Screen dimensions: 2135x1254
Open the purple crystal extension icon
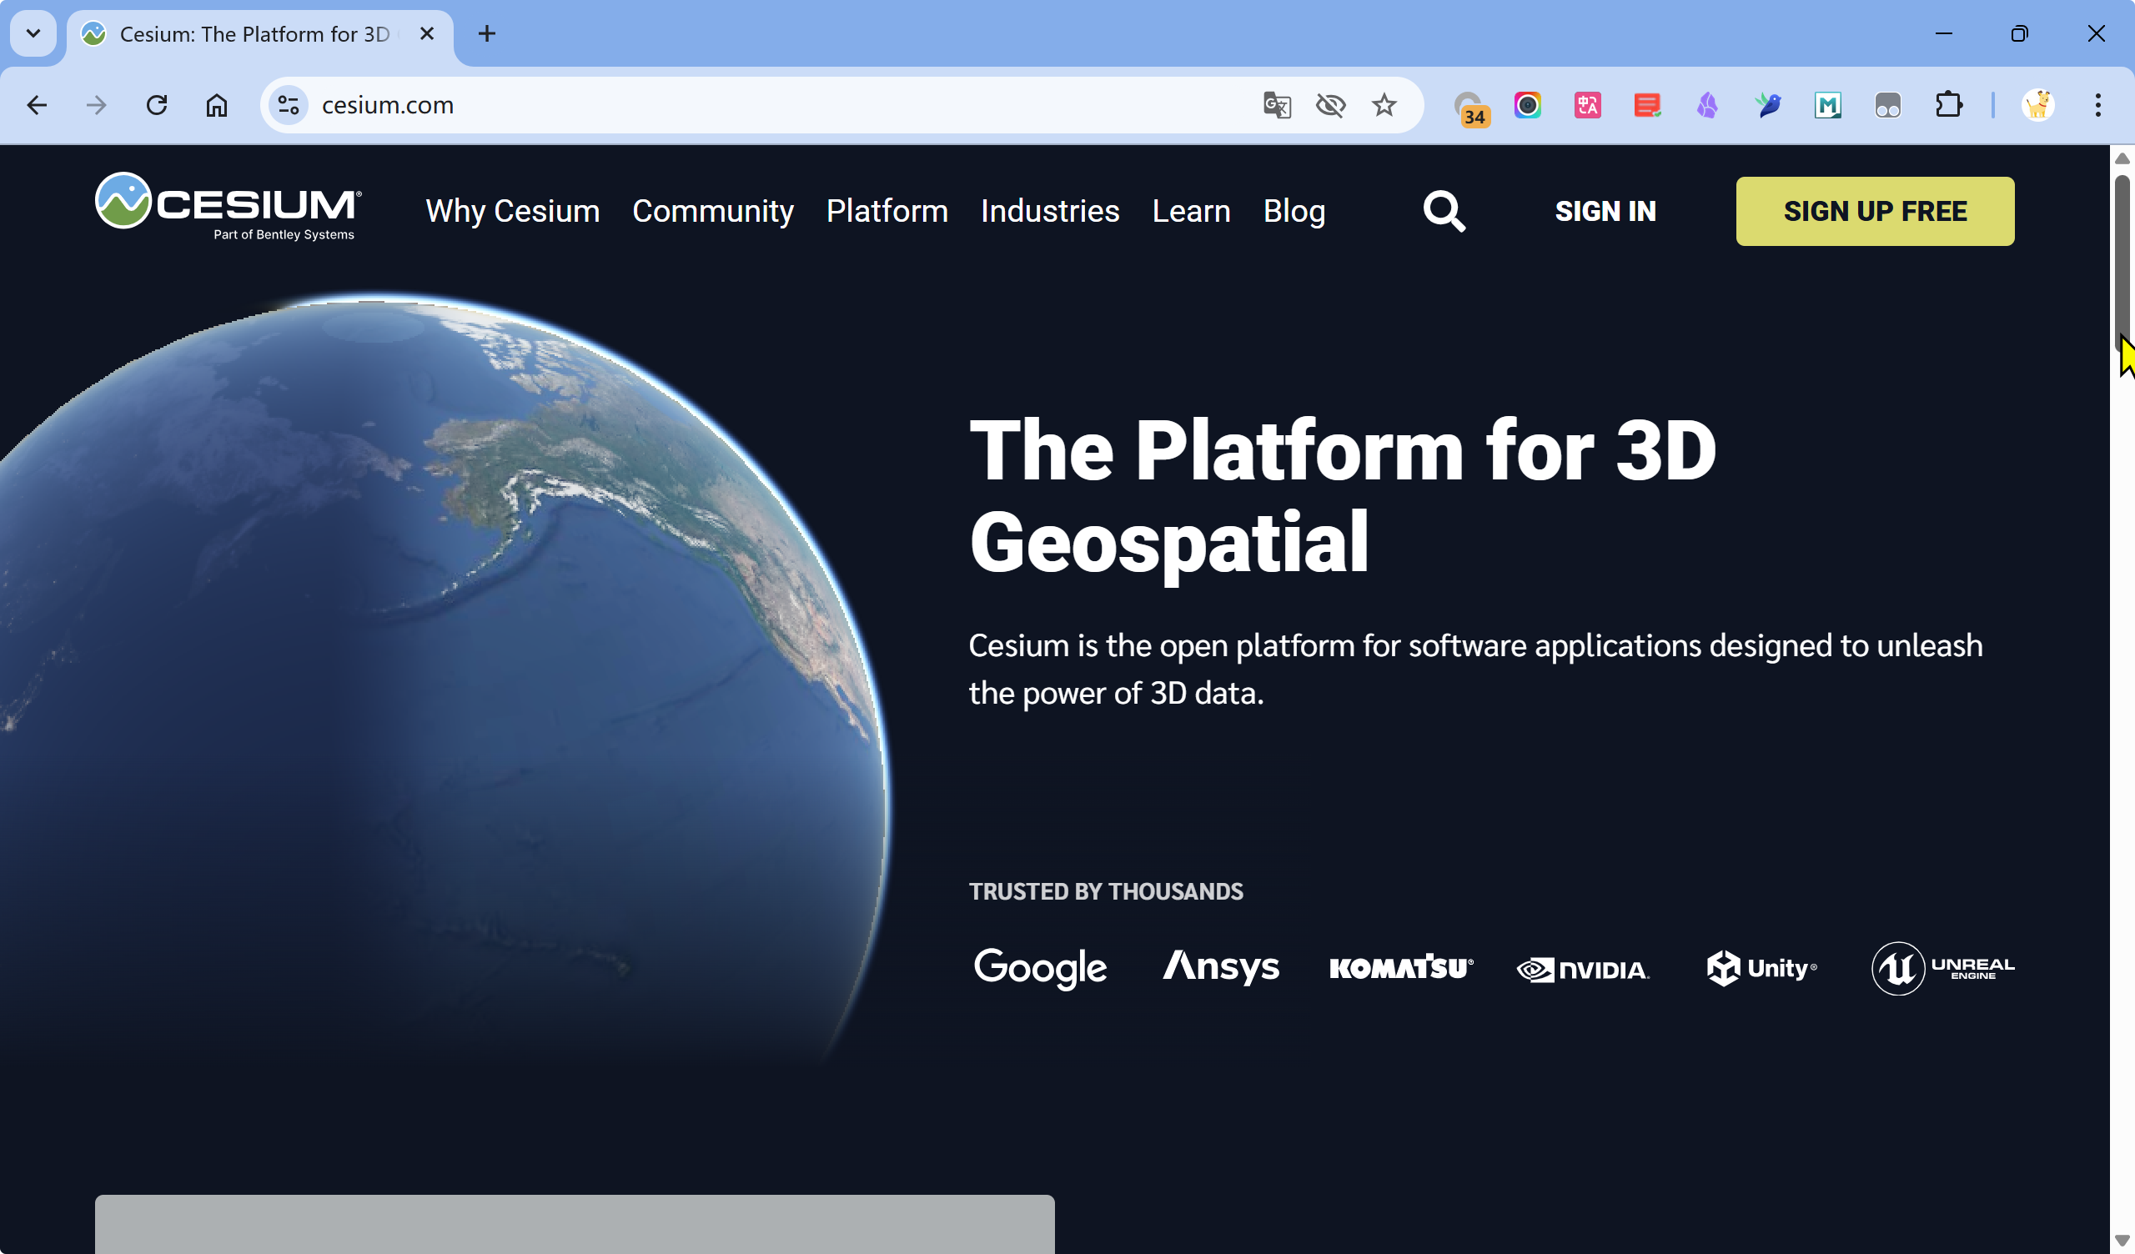[1707, 105]
